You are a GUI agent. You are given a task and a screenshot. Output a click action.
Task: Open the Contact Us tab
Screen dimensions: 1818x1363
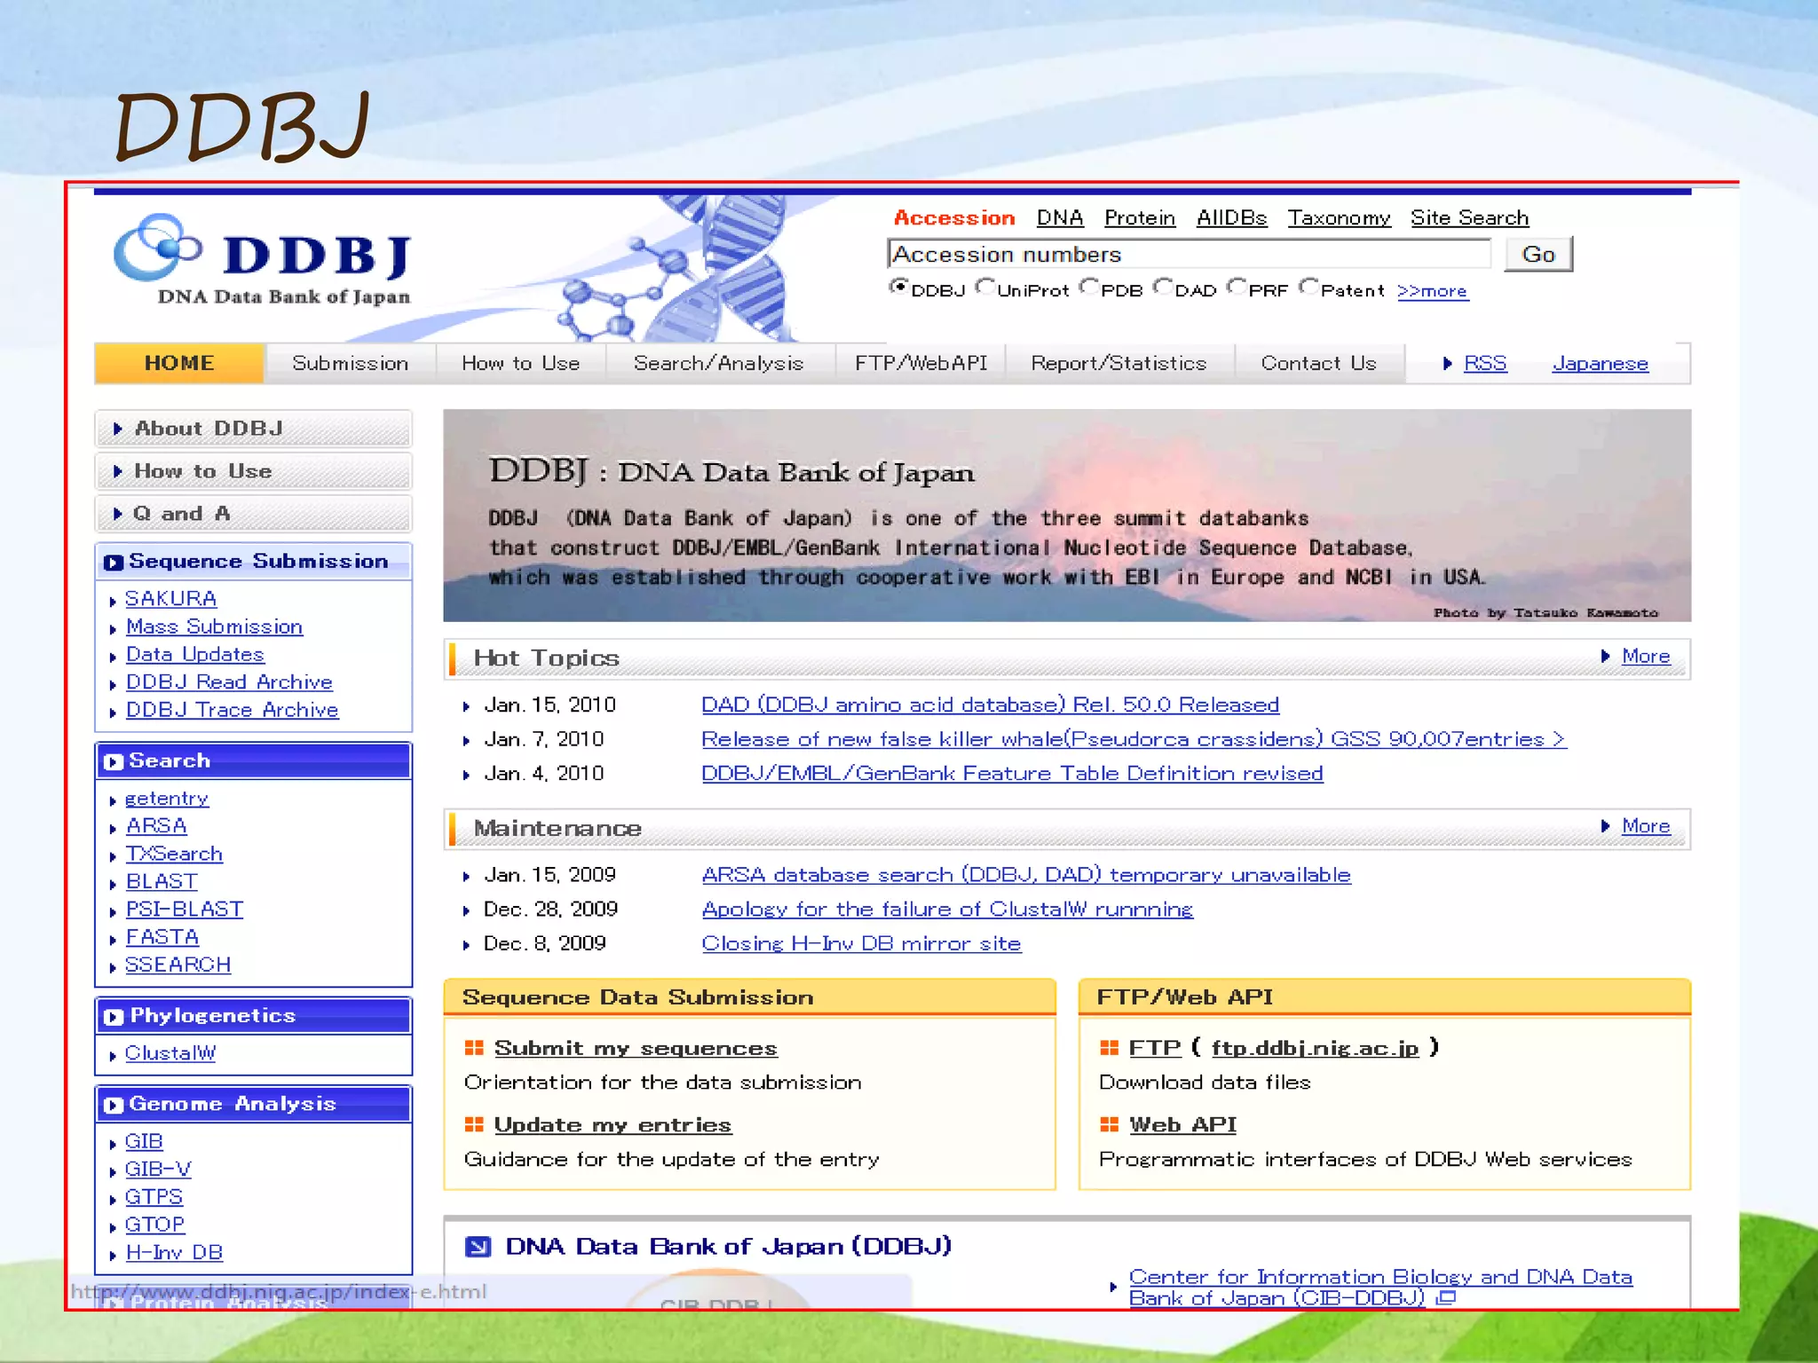coord(1319,363)
